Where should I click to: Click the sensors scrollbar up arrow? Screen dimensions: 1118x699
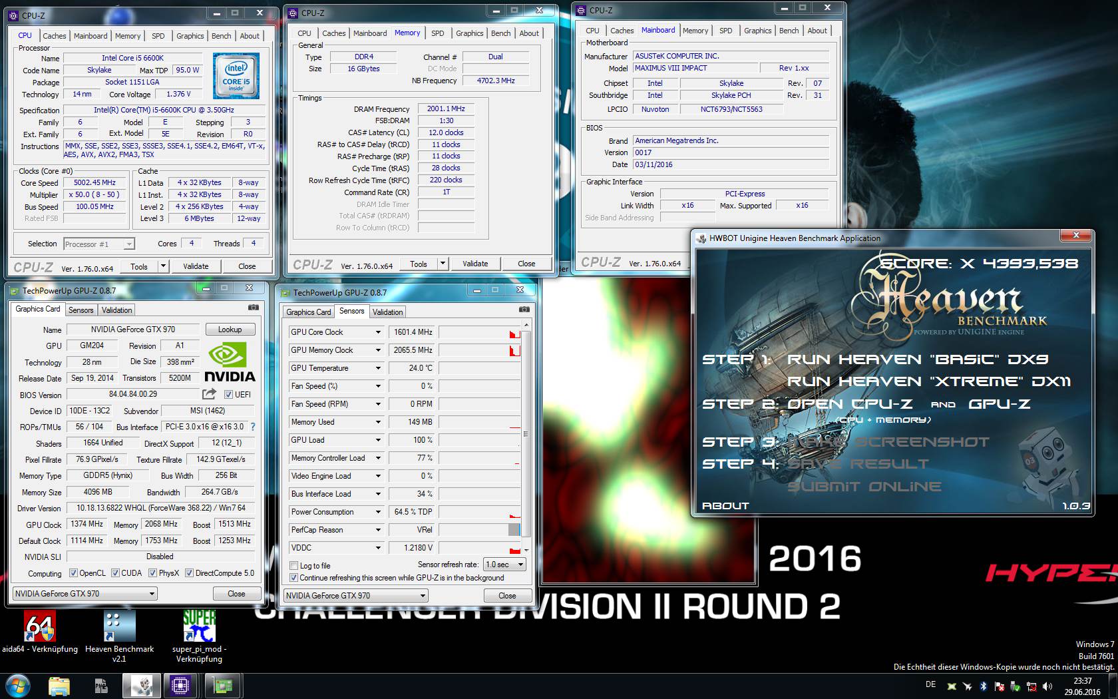pos(526,325)
